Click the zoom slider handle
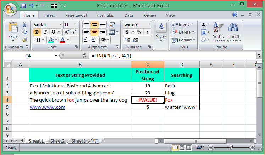 pos(231,148)
